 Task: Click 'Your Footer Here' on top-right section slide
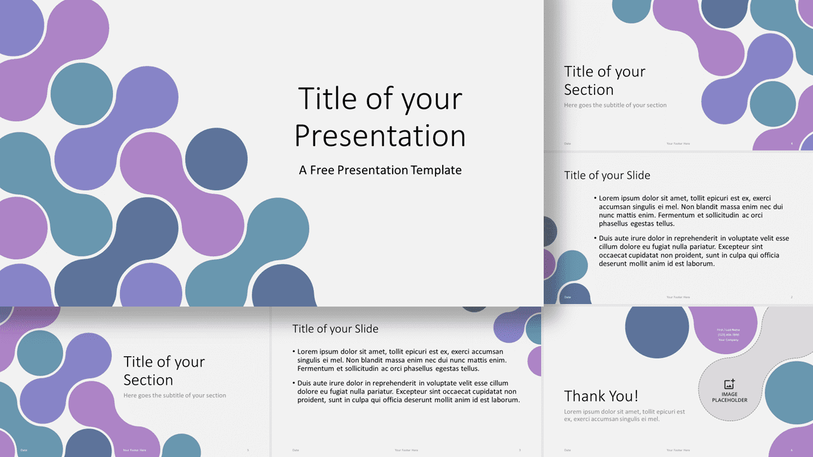coord(678,143)
